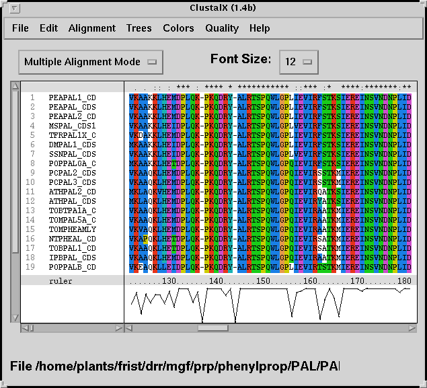Open the Edit menu
The width and height of the screenshot is (427, 388).
tap(48, 28)
